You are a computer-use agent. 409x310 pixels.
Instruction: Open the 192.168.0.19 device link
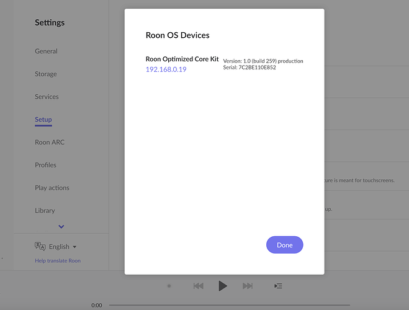(x=166, y=69)
